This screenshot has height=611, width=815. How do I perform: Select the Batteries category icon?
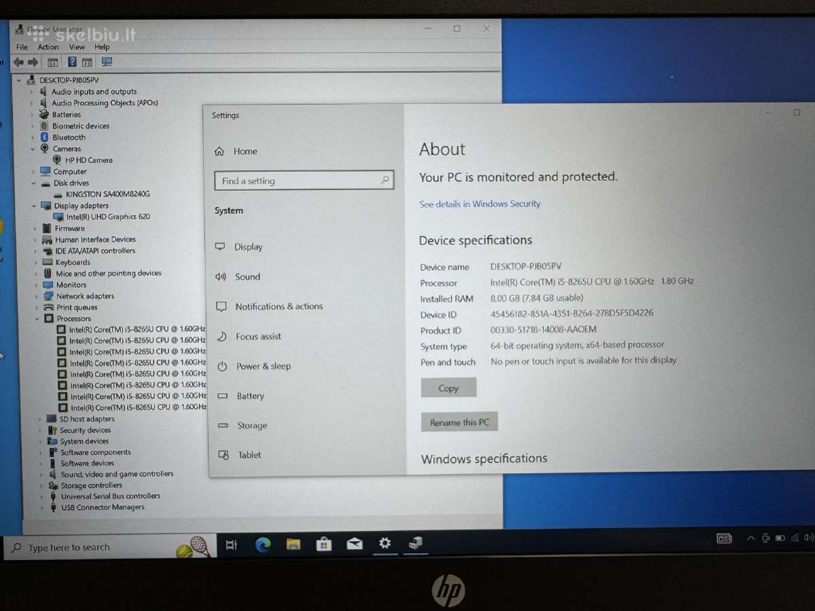click(x=44, y=115)
